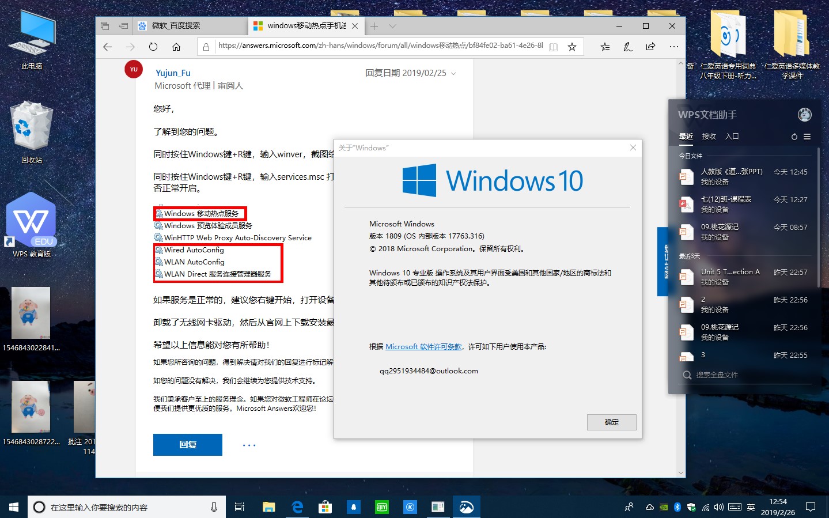Switch to 微软_百度搜索 tab

[191, 26]
